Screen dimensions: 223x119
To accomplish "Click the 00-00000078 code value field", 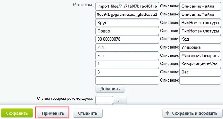I will (x=127, y=39).
